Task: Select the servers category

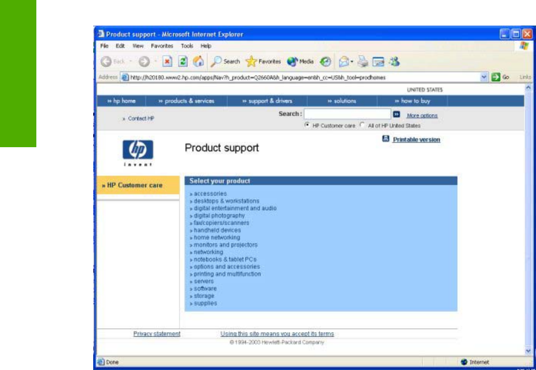Action: point(204,281)
